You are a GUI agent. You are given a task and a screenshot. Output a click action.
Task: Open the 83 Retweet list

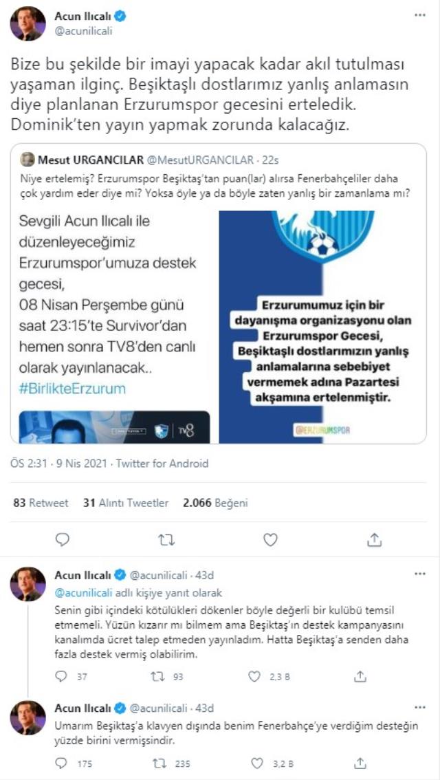click(x=41, y=503)
